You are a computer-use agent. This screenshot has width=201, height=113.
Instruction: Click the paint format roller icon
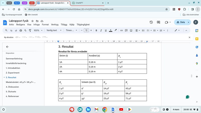[x=30, y=30]
